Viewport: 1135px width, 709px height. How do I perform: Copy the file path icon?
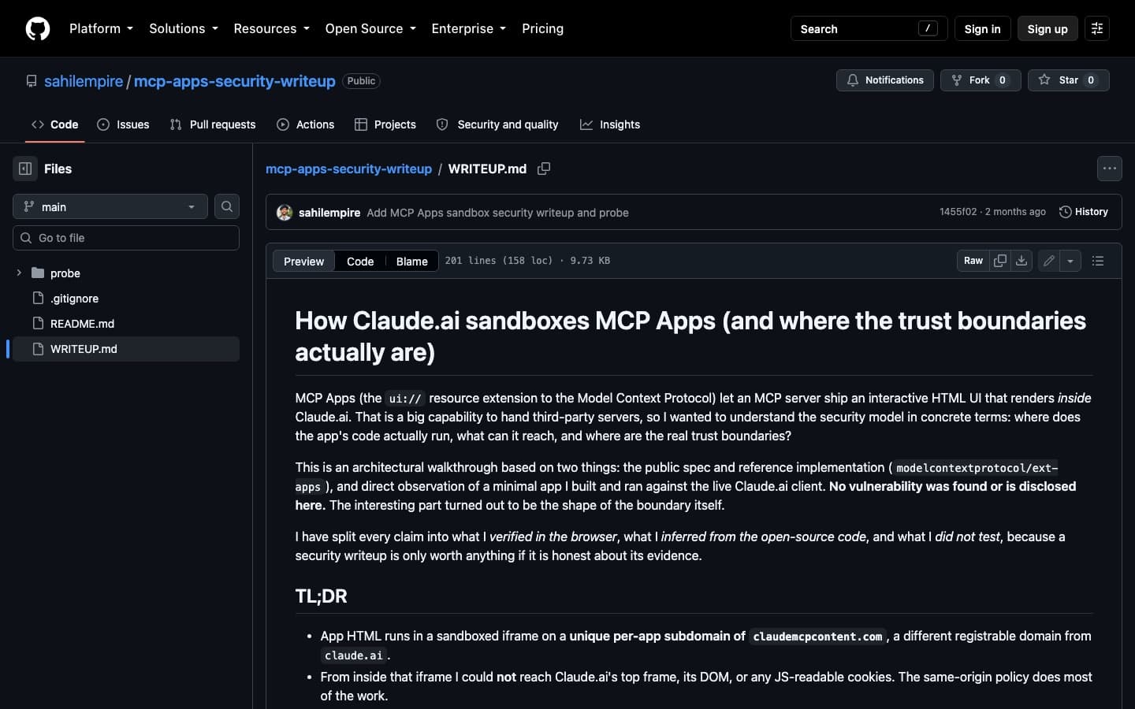point(544,169)
